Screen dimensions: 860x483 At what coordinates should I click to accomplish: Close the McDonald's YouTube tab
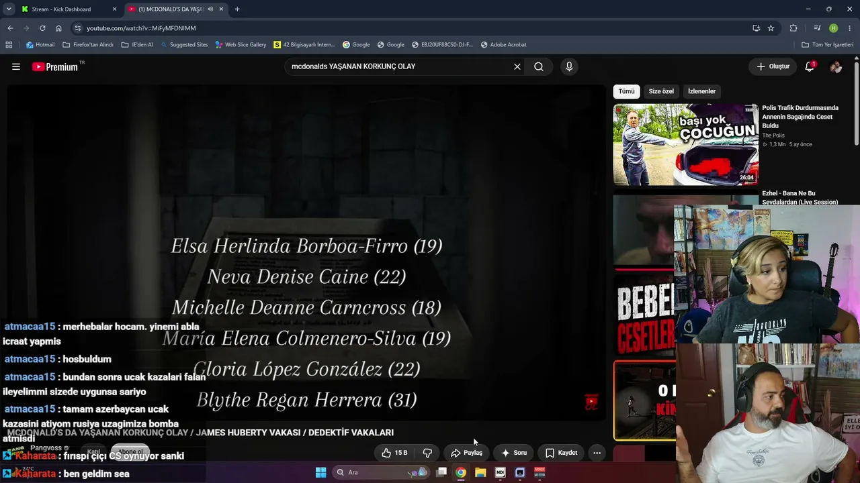(222, 9)
